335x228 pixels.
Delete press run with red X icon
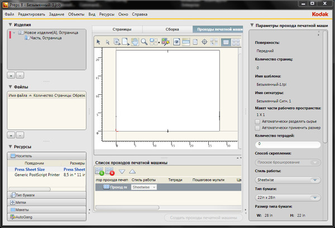110,172
